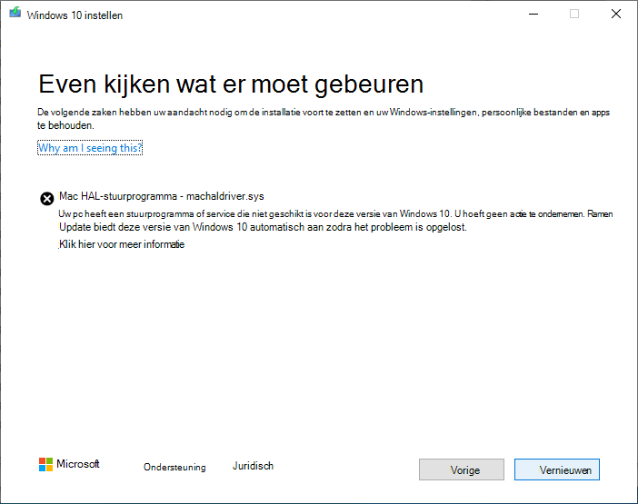The height and width of the screenshot is (504, 638).
Task: Click the 'Windows 10 instellen' title text
Action: pos(75,15)
